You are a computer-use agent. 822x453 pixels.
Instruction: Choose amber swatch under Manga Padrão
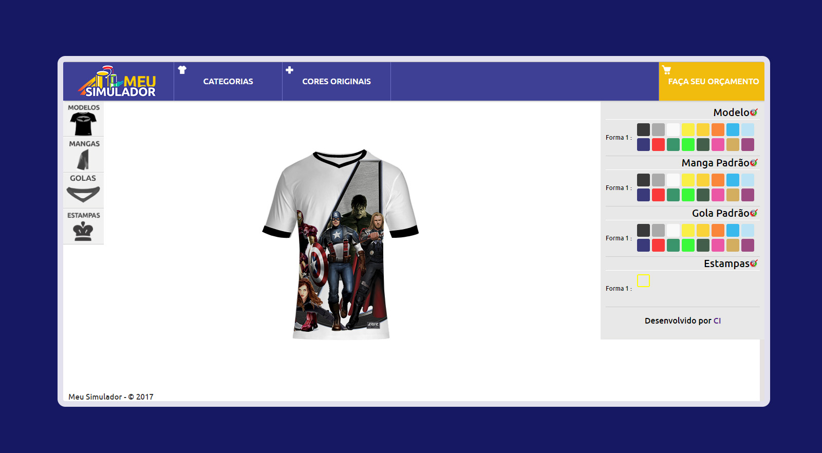[x=703, y=180]
